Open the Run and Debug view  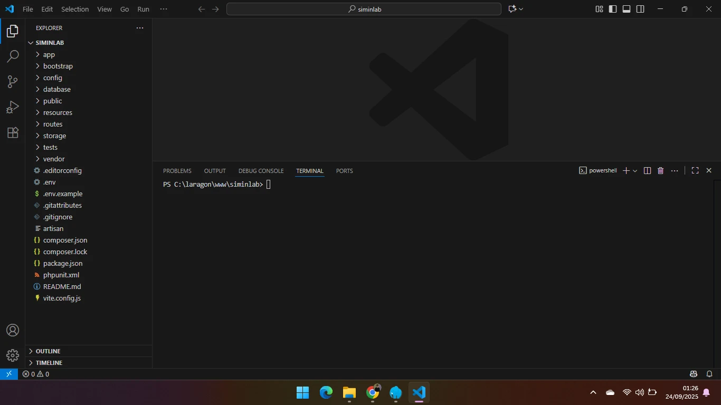click(13, 107)
